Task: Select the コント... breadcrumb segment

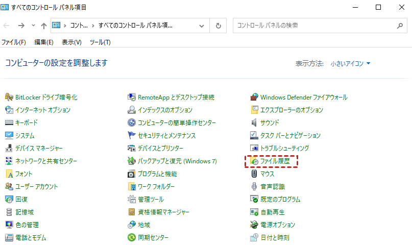Action: pos(79,26)
